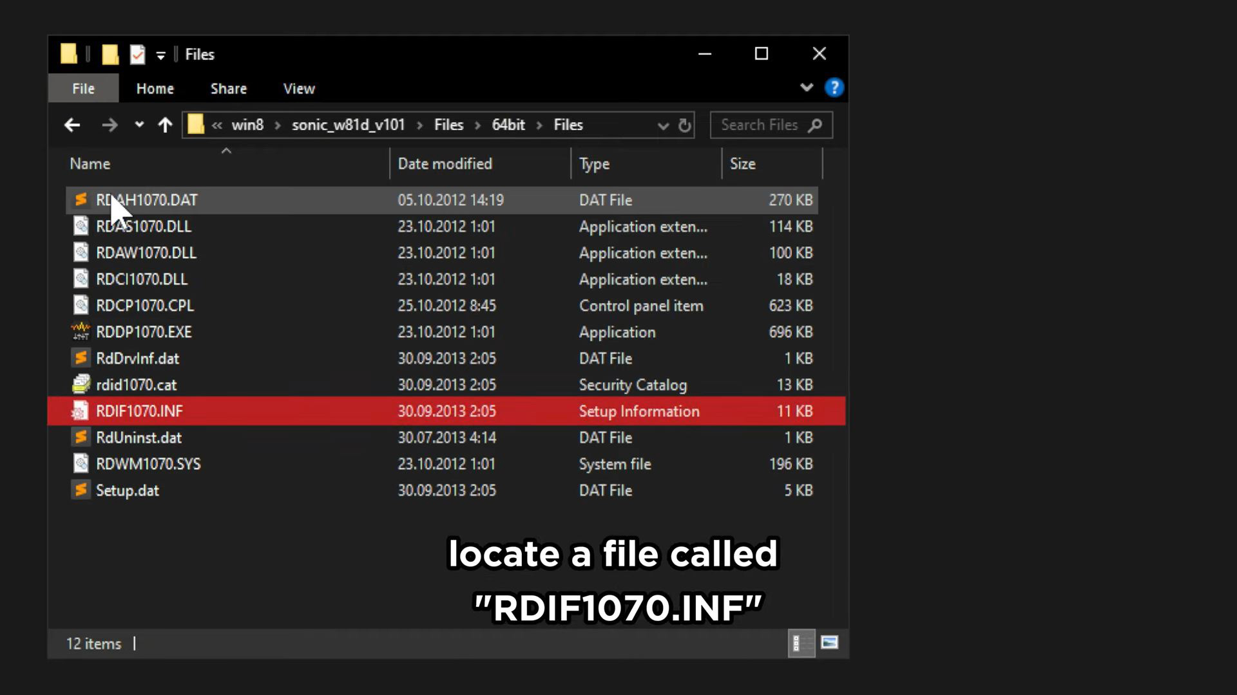This screenshot has height=695, width=1237.
Task: Select the RDIF1070.INF setup icon
Action: [x=81, y=411]
